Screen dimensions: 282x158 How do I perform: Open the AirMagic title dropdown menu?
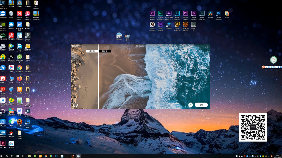click(140, 46)
